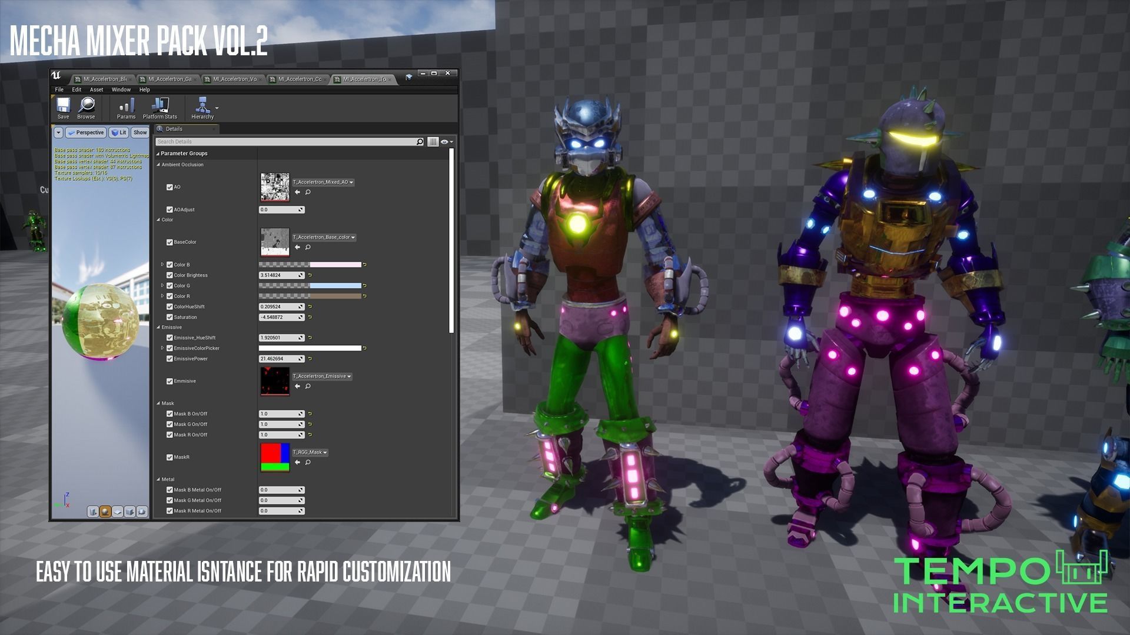Open the property matrix grid icon
The image size is (1130, 635).
pyautogui.click(x=433, y=142)
